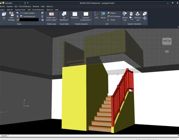Image resolution: width=179 pixels, height=140 pixels.
Task: Click the WCS label below the view cube
Action: 167,52
